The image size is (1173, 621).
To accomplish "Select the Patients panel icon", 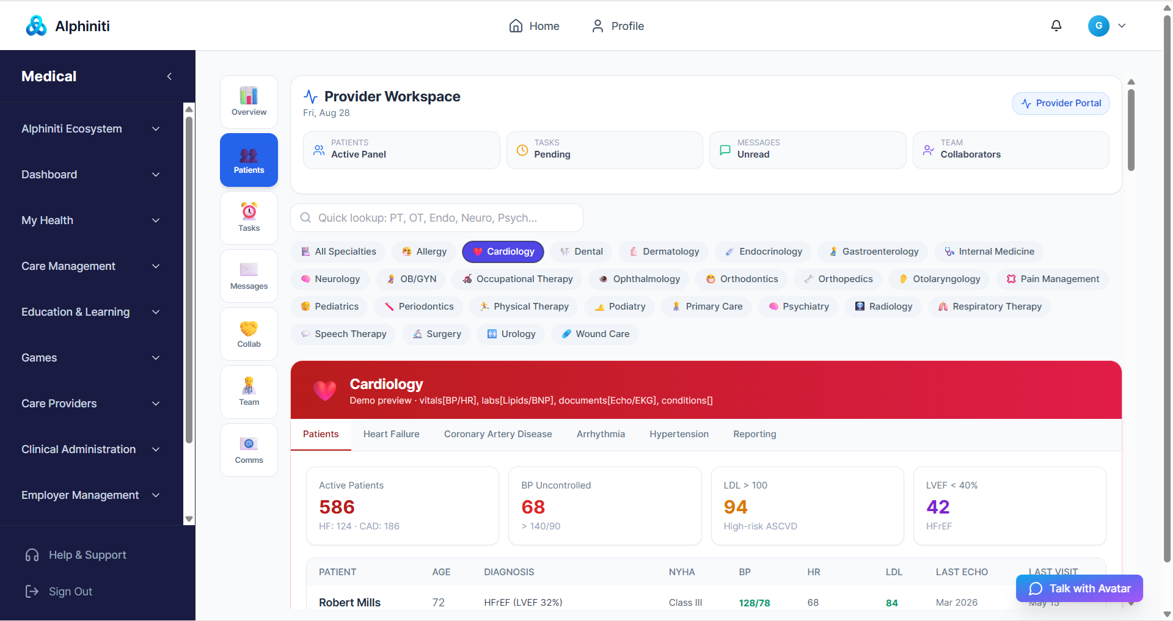I will 249,160.
